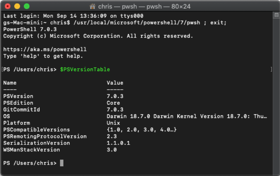Click the green $PSVersionTable command text

coord(85,69)
